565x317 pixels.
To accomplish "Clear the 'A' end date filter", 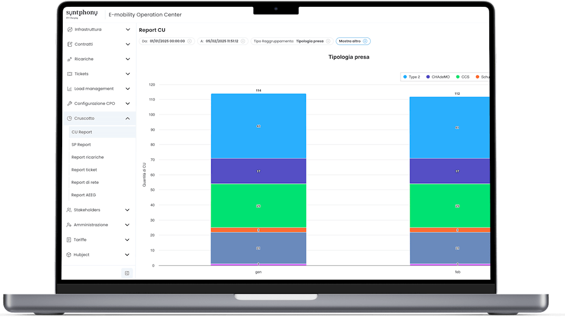I will coord(244,41).
